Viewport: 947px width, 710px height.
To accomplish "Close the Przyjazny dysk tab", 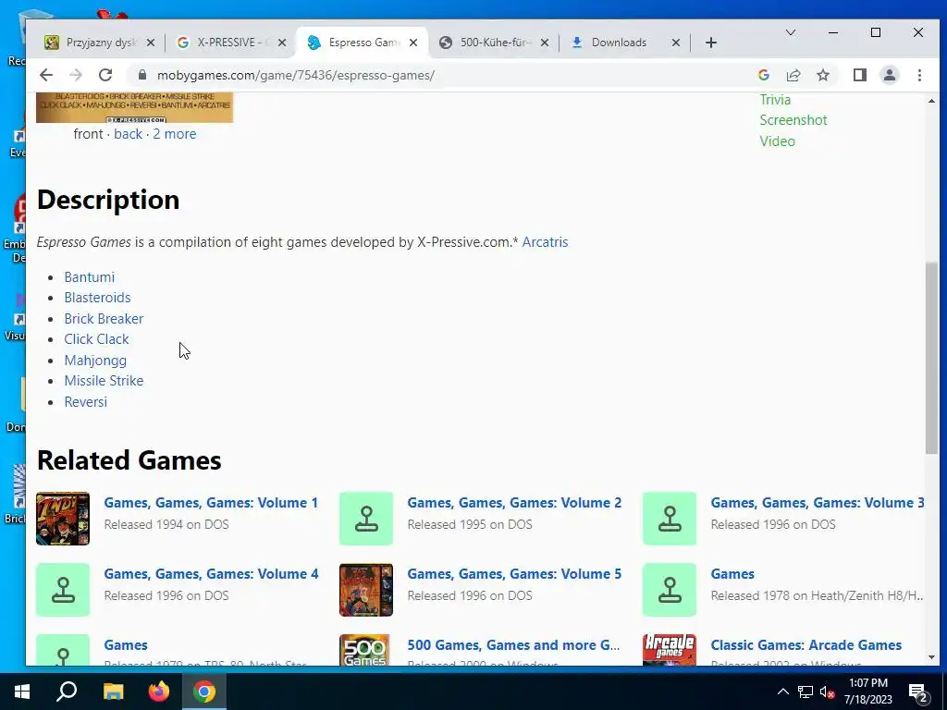I will click(151, 43).
